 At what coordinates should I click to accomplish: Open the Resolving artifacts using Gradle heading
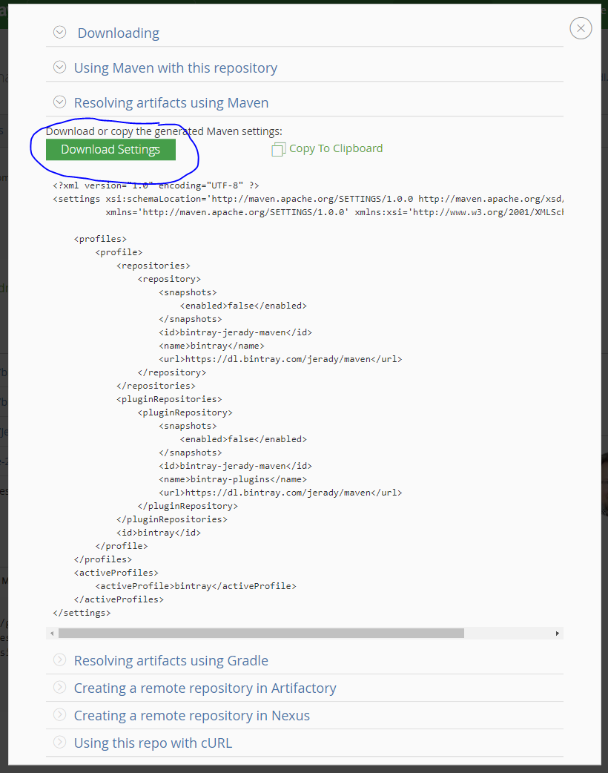coord(171,660)
